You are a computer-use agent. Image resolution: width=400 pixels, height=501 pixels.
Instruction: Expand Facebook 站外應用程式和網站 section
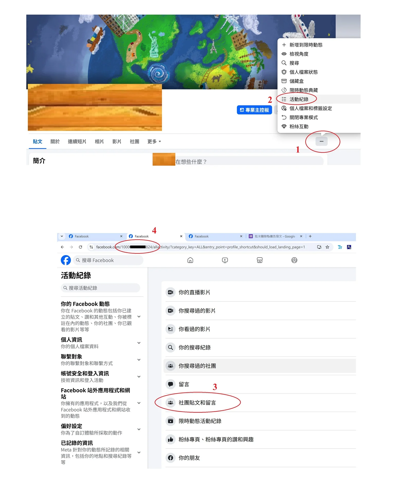click(139, 403)
